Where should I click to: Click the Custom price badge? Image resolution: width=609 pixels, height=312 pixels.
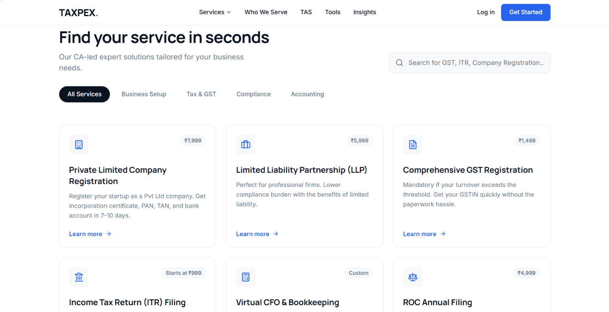(x=358, y=273)
